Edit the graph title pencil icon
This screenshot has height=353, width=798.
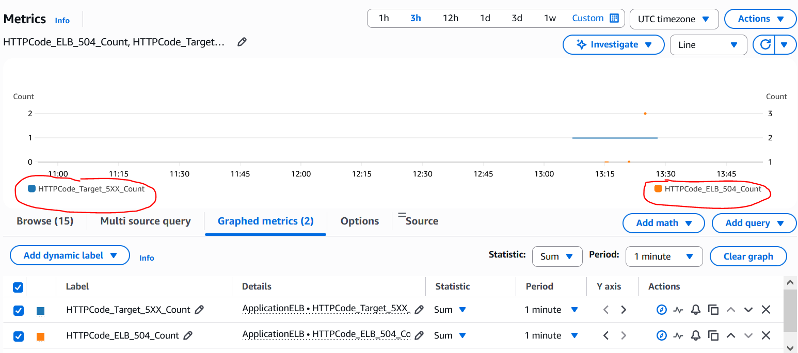(x=242, y=42)
